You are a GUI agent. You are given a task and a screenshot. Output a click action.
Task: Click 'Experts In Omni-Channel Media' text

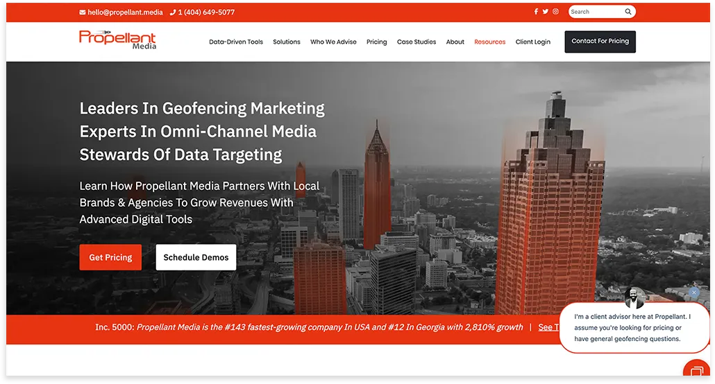coord(198,132)
